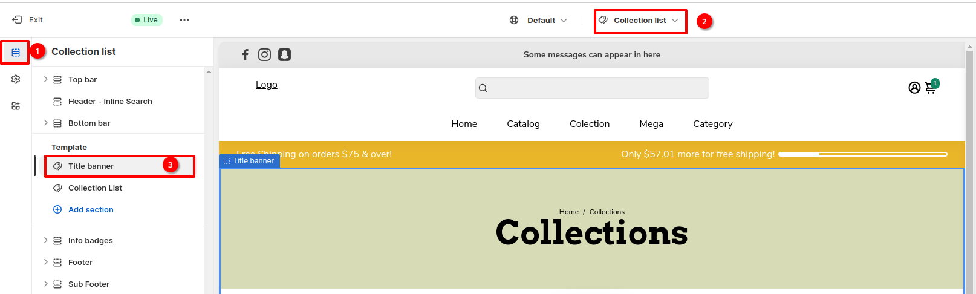Open the shopping cart icon
976x294 pixels.
click(x=931, y=88)
